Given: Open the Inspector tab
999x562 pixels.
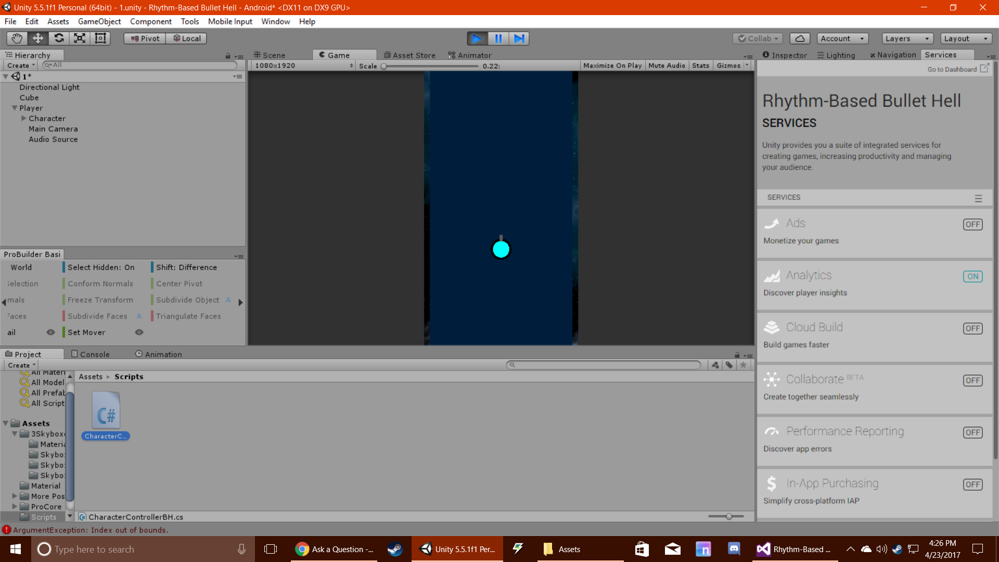Looking at the screenshot, I should pos(785,55).
